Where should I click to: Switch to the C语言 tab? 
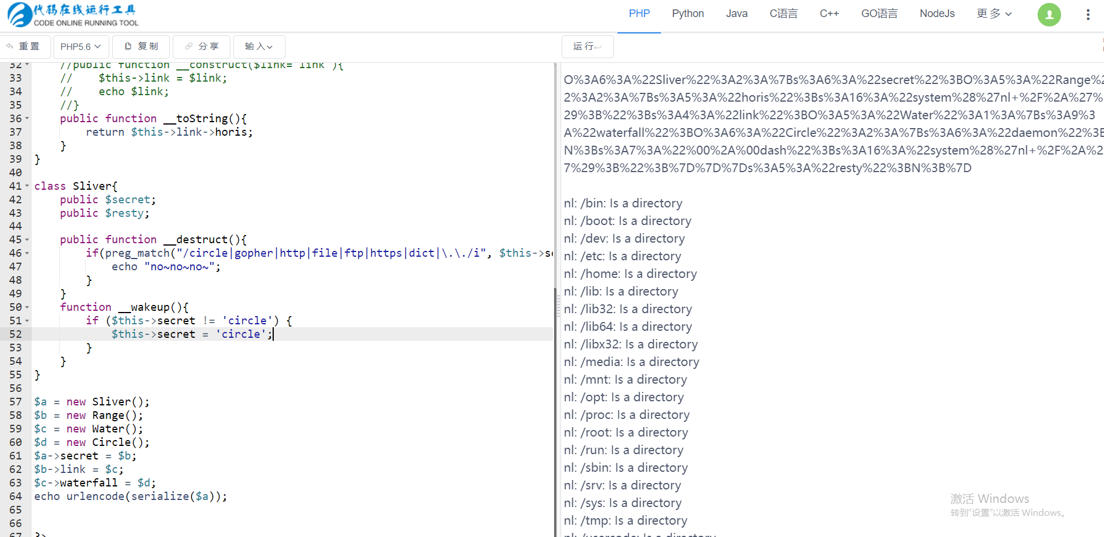784,14
